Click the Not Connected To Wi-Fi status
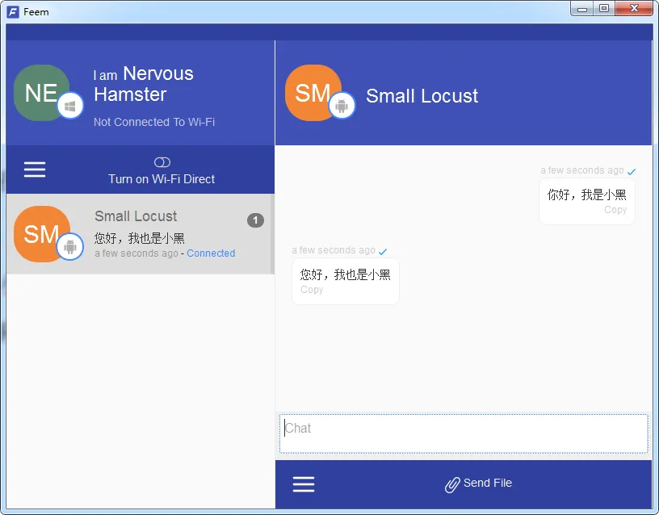659x515 pixels. pos(154,122)
